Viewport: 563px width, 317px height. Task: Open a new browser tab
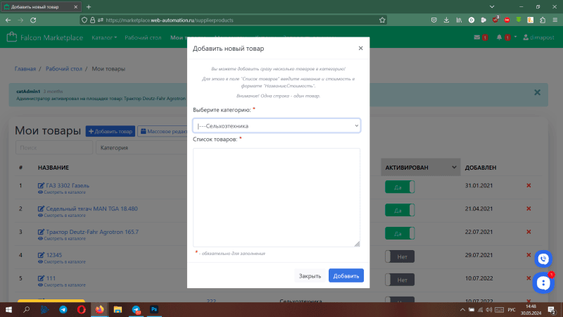[x=89, y=7]
